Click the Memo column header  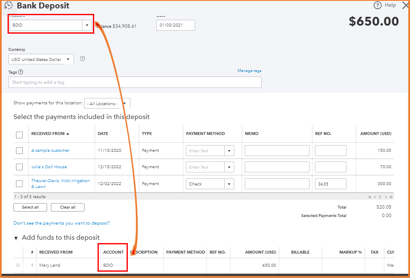(251, 134)
